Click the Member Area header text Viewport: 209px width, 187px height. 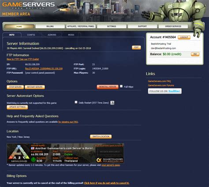tap(16, 14)
